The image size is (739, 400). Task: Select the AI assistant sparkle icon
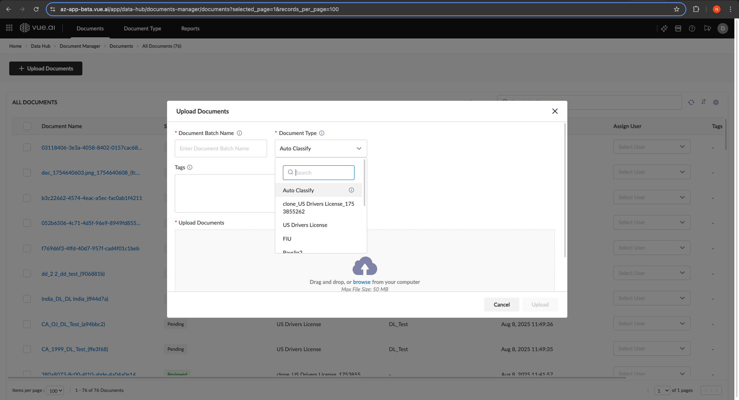pos(664,28)
